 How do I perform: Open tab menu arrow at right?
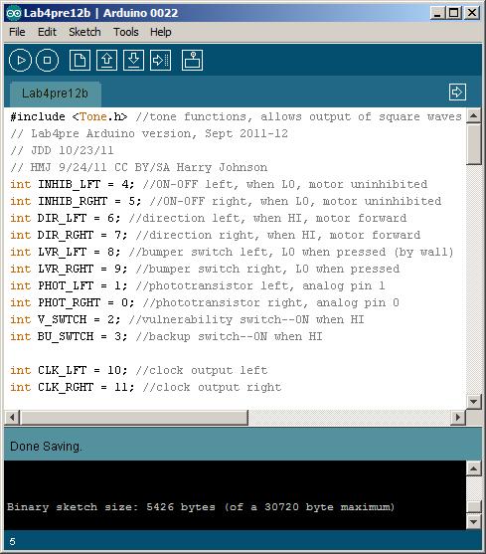click(457, 92)
